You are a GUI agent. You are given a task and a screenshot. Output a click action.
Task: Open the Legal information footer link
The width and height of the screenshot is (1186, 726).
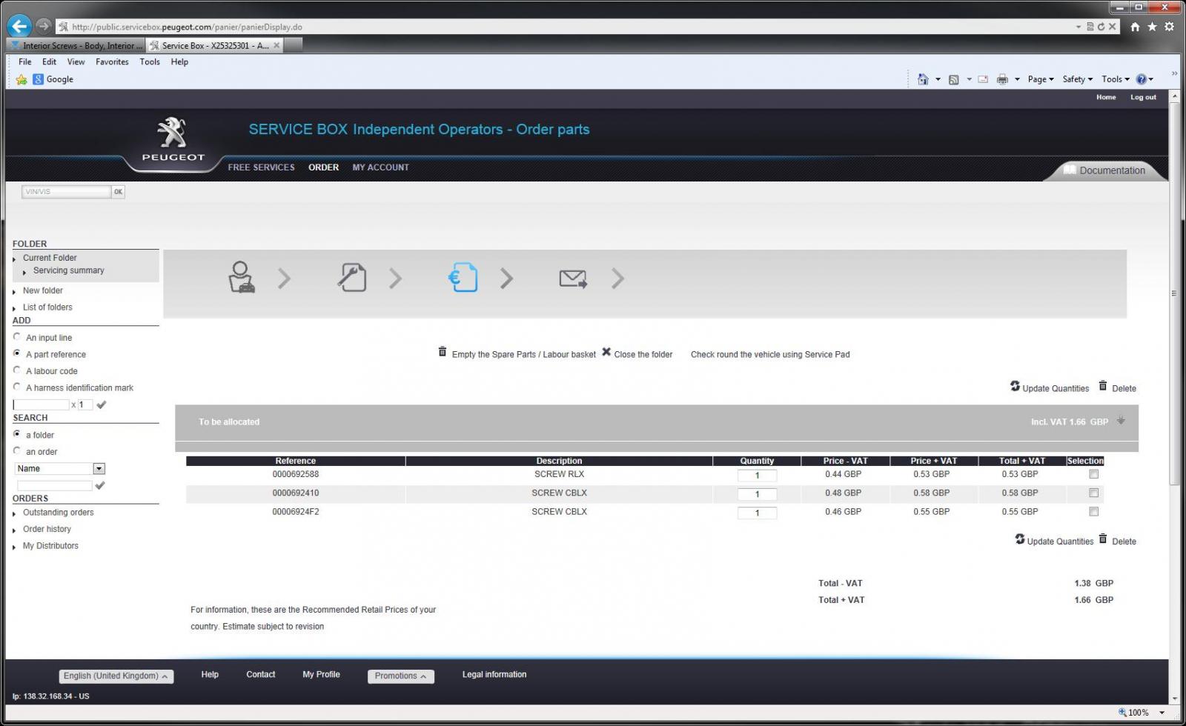pos(494,674)
